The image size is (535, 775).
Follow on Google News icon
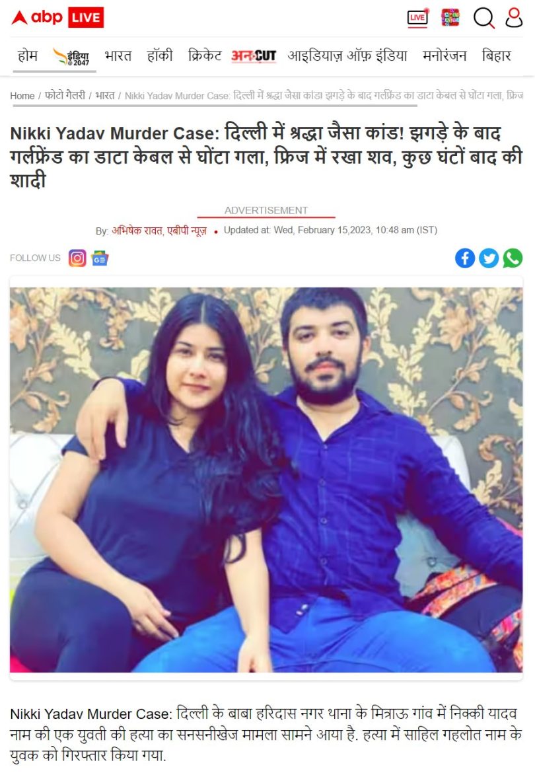pyautogui.click(x=100, y=258)
